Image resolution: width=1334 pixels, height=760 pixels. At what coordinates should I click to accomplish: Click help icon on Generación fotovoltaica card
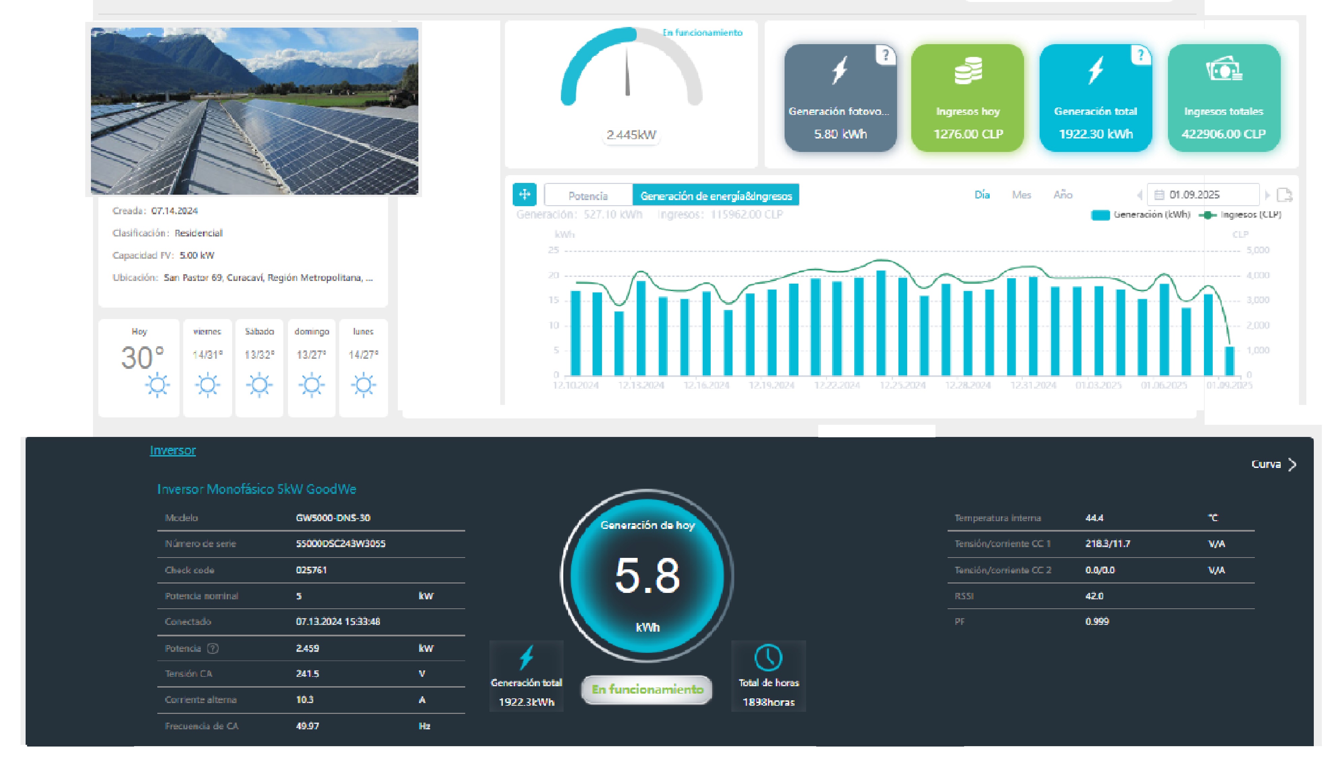(885, 55)
